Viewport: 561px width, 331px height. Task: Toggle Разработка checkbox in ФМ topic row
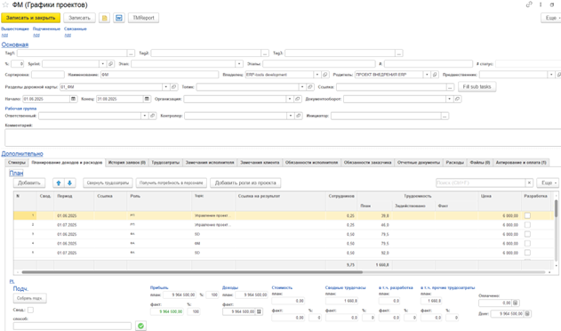[527, 244]
